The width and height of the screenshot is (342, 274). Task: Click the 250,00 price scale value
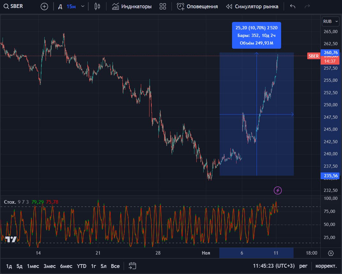[331, 105]
